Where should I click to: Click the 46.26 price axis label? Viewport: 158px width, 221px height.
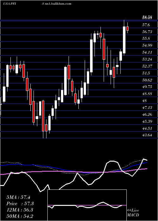(147, 114)
